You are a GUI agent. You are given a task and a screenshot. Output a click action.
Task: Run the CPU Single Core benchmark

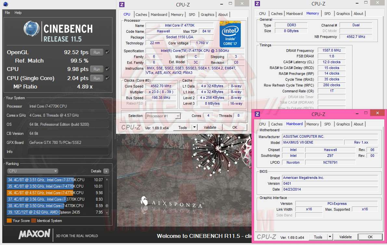click(97, 78)
